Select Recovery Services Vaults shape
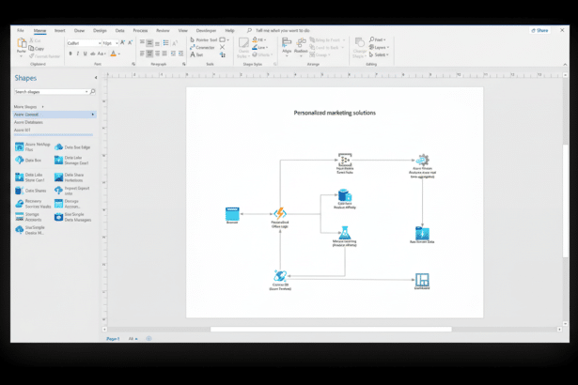578x385 pixels. (33, 204)
